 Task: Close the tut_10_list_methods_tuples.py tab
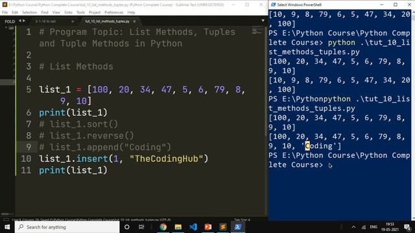134,21
